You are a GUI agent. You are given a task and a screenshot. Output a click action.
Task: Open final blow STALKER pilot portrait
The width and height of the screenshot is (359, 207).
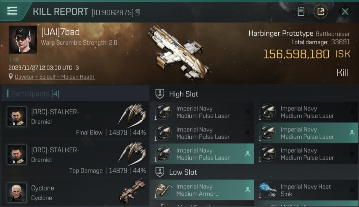click(x=17, y=116)
